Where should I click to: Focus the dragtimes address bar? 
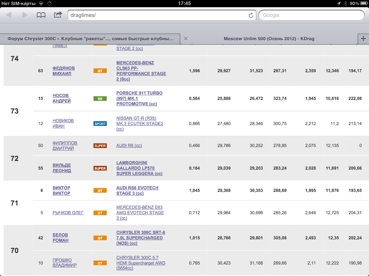click(x=162, y=15)
